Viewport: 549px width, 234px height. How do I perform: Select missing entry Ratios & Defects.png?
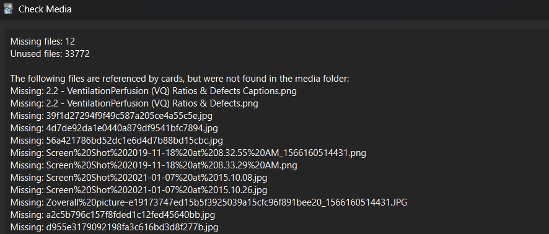[x=134, y=103]
